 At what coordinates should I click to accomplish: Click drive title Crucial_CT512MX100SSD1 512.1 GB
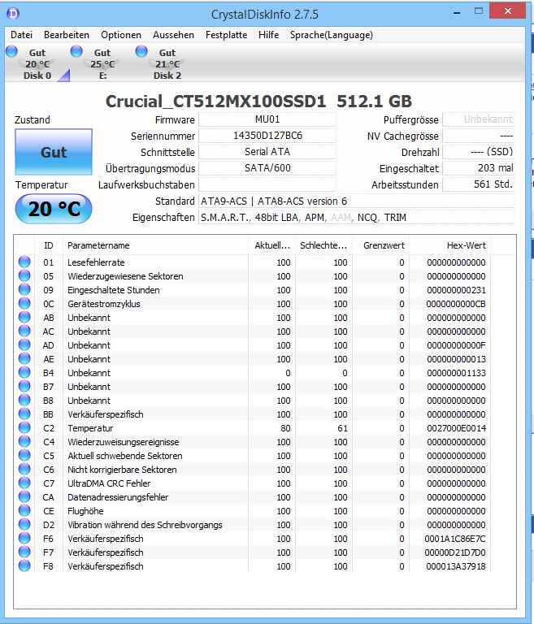click(258, 102)
